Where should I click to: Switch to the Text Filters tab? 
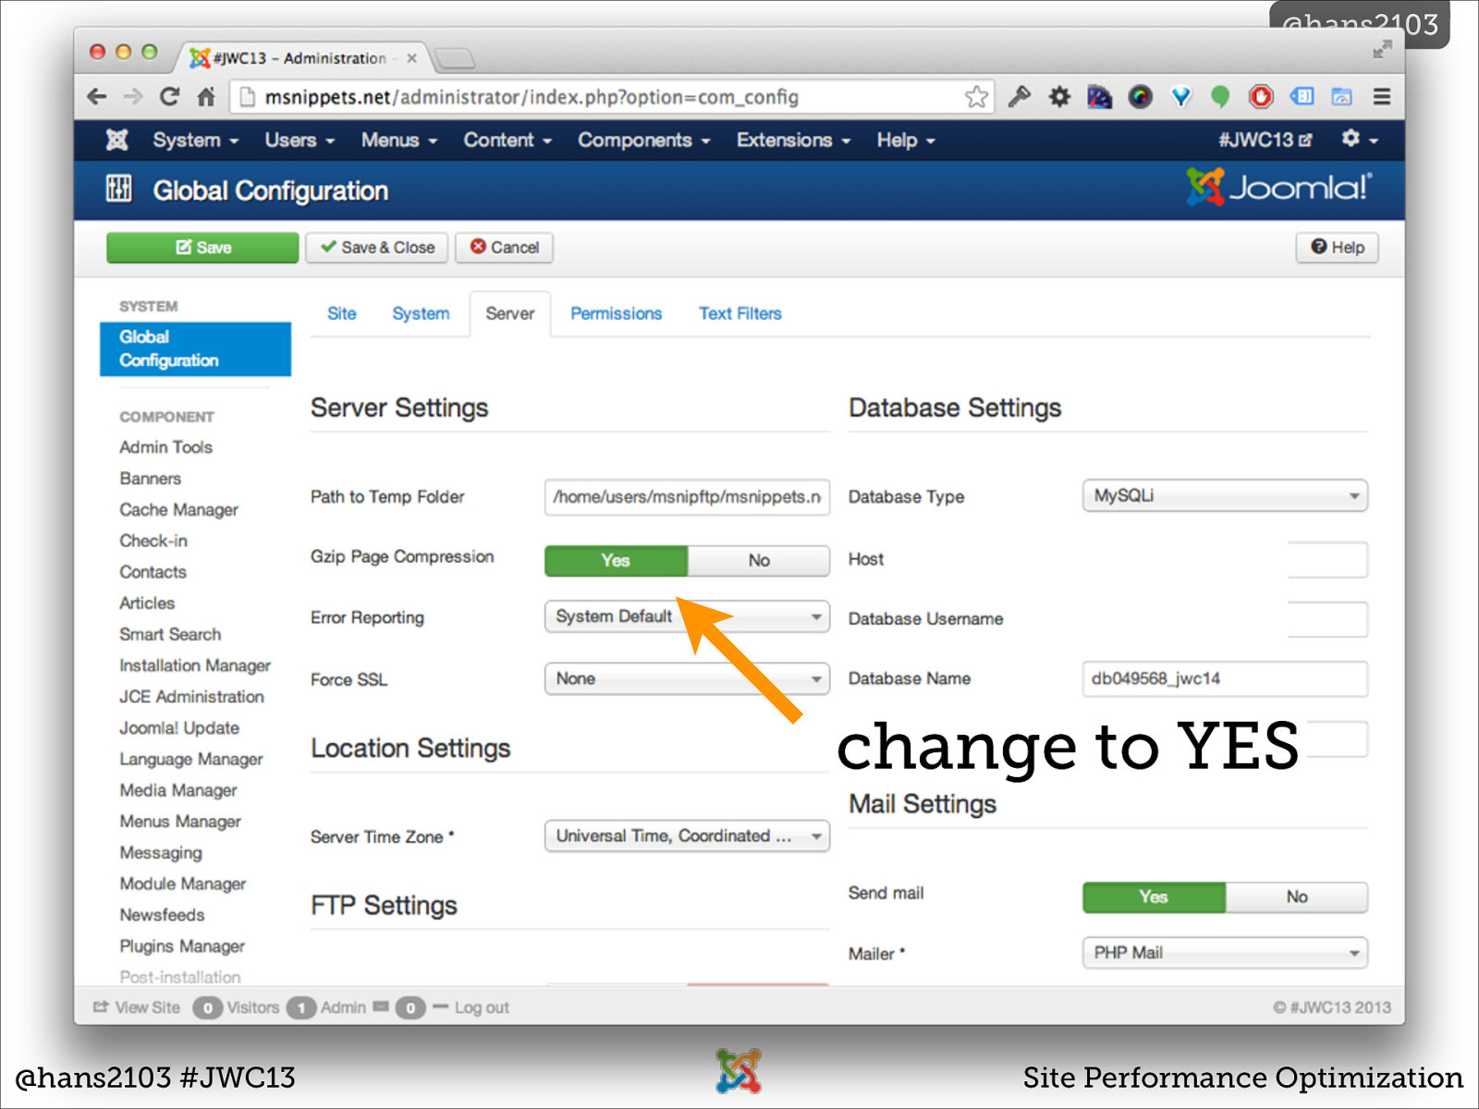(740, 313)
